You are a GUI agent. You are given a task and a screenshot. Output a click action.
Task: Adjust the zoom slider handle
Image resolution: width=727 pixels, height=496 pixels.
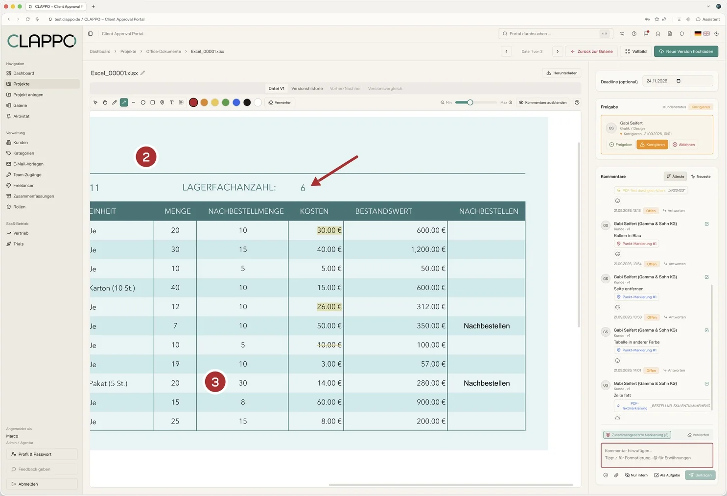pos(470,102)
